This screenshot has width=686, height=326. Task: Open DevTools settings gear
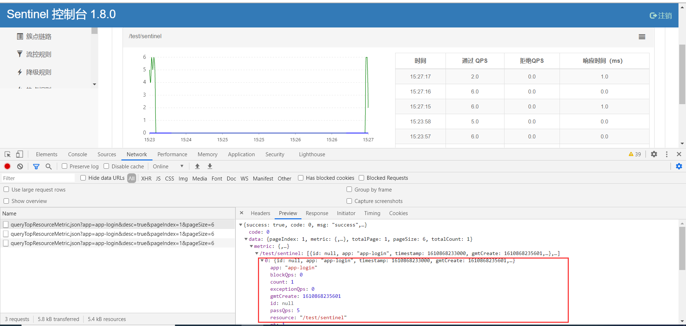pos(654,154)
